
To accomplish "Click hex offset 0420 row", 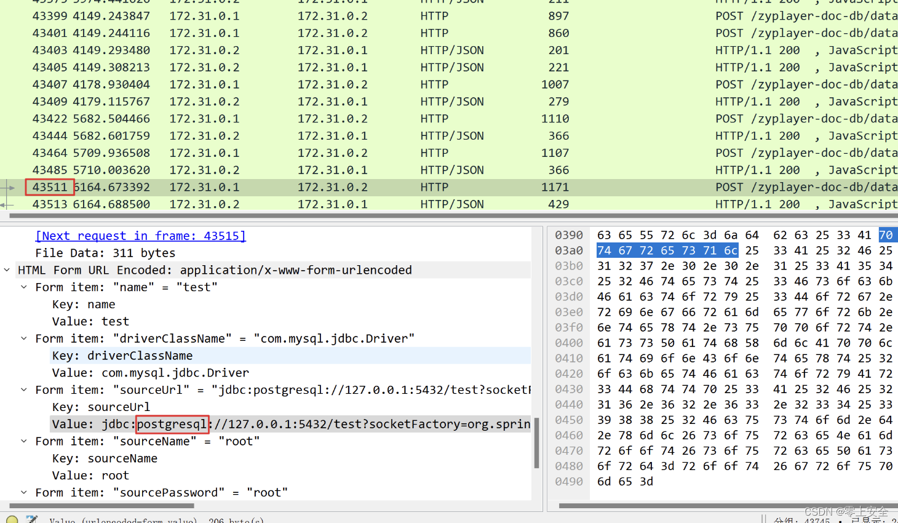I will [569, 373].
